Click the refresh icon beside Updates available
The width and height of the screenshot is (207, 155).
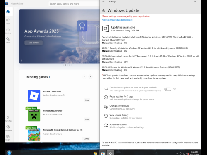pos(106,29)
